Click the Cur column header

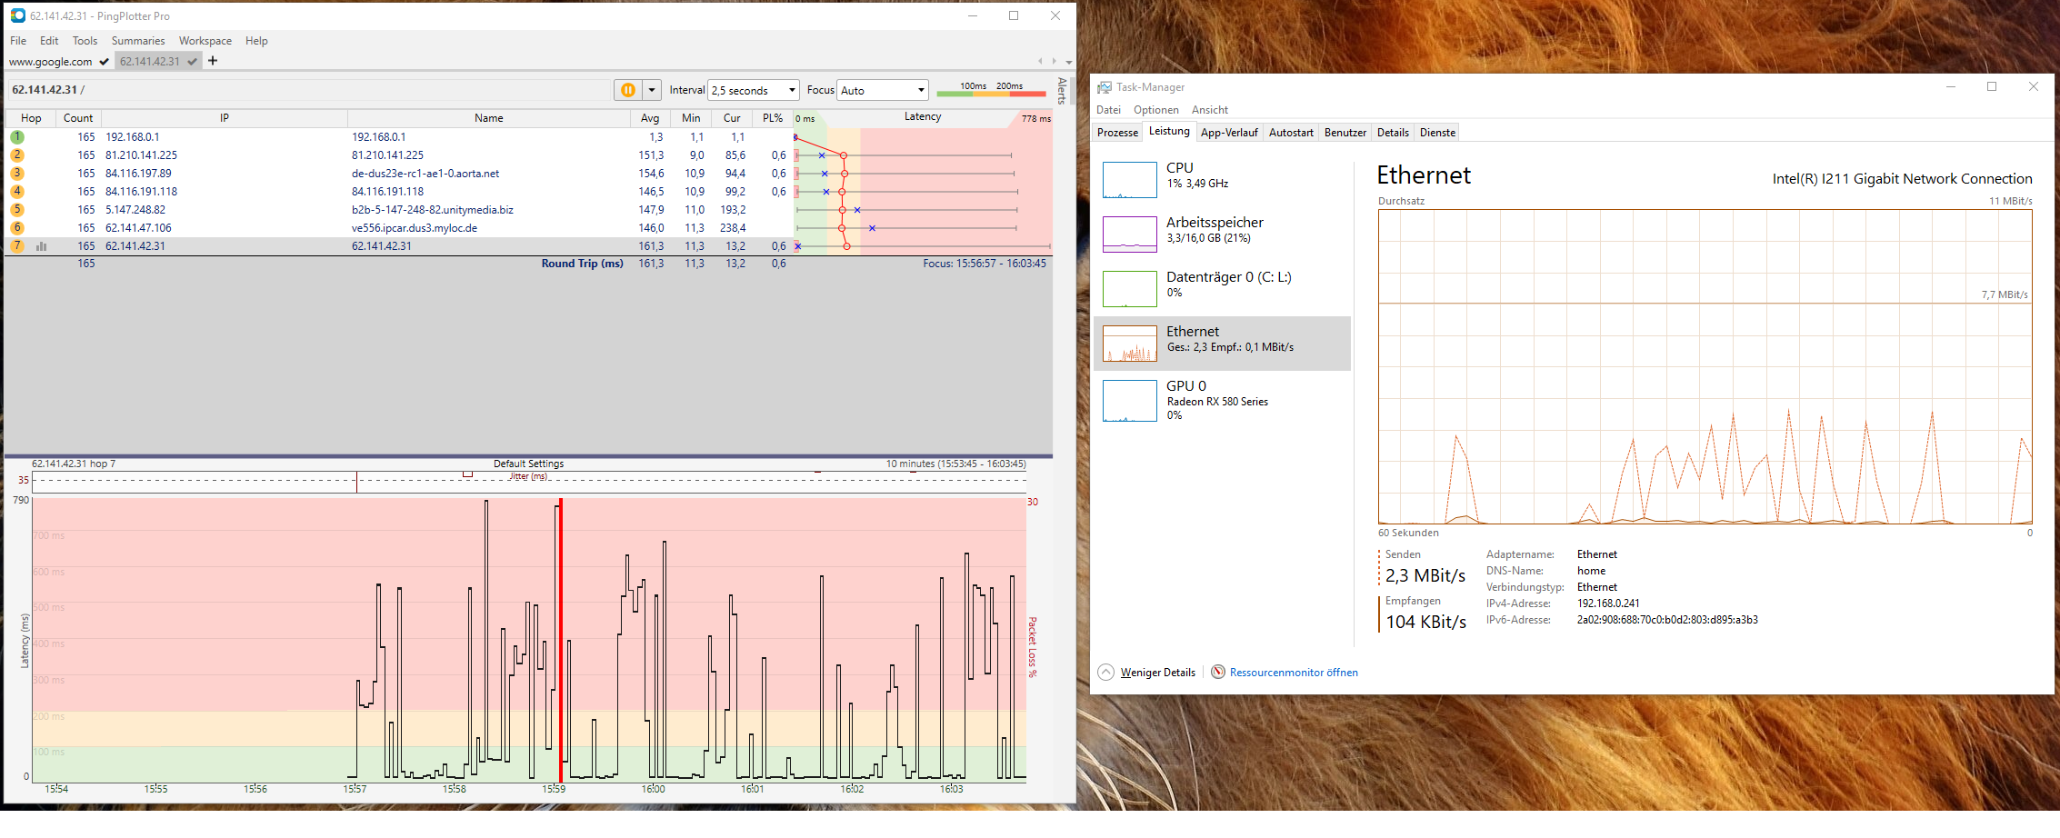tap(732, 118)
